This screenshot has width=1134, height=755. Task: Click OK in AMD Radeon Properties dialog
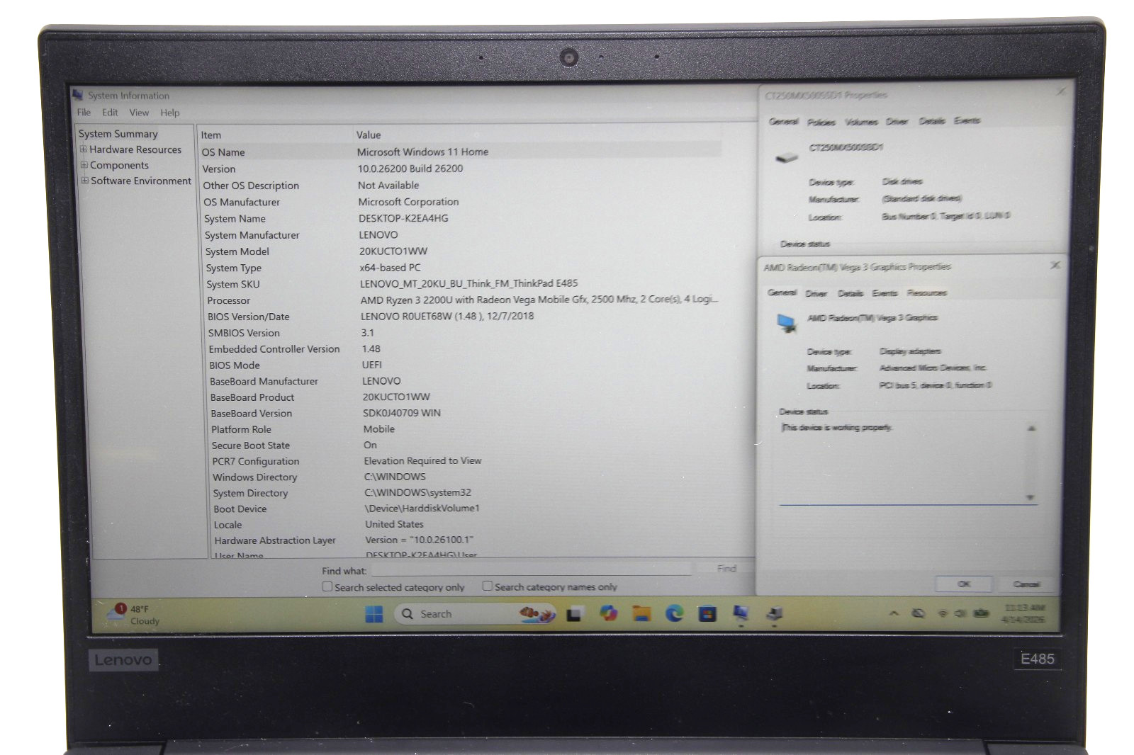[964, 584]
